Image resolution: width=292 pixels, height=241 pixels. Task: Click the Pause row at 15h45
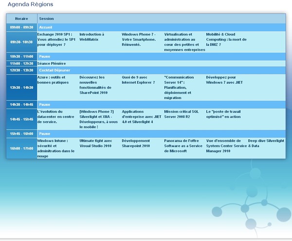[161, 134]
